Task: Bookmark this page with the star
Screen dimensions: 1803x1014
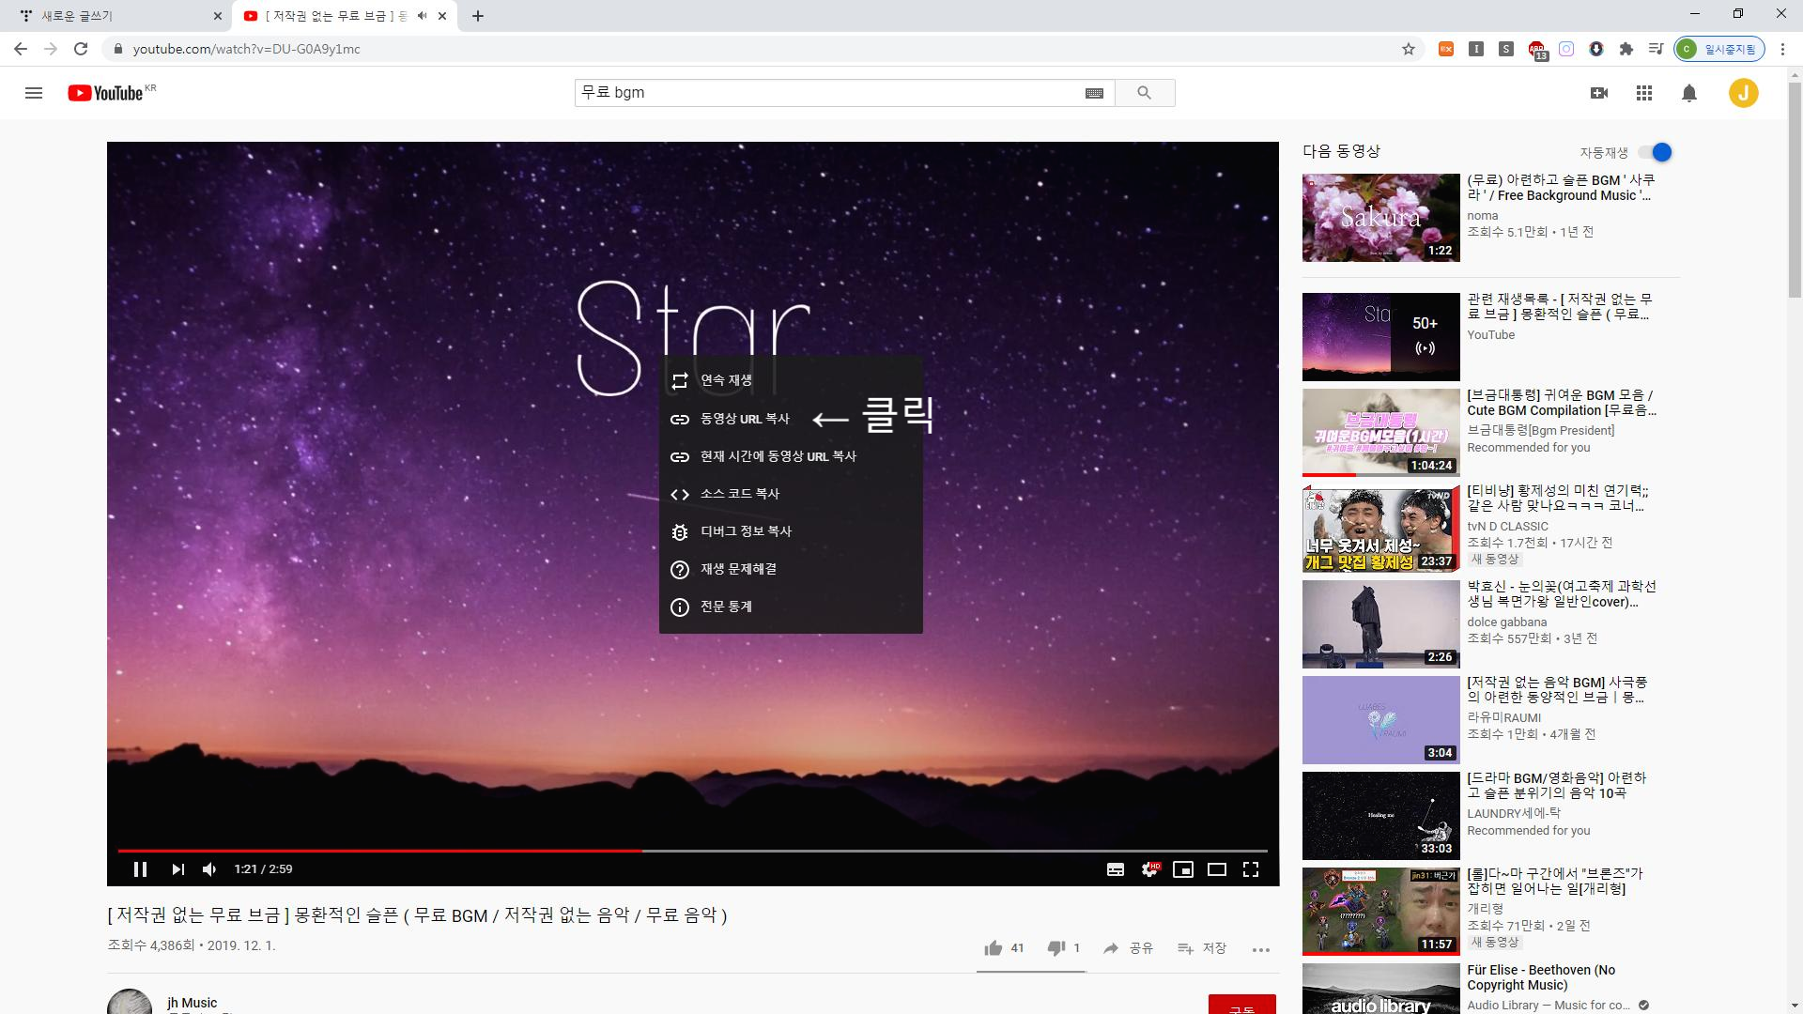Action: tap(1408, 49)
